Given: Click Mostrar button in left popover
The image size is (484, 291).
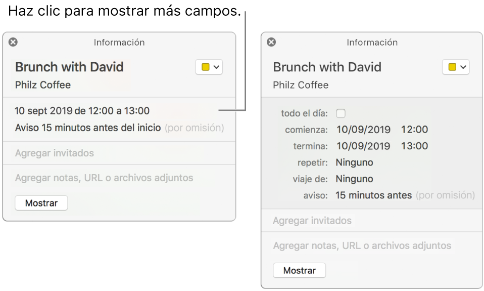Looking at the screenshot, I should point(41,203).
